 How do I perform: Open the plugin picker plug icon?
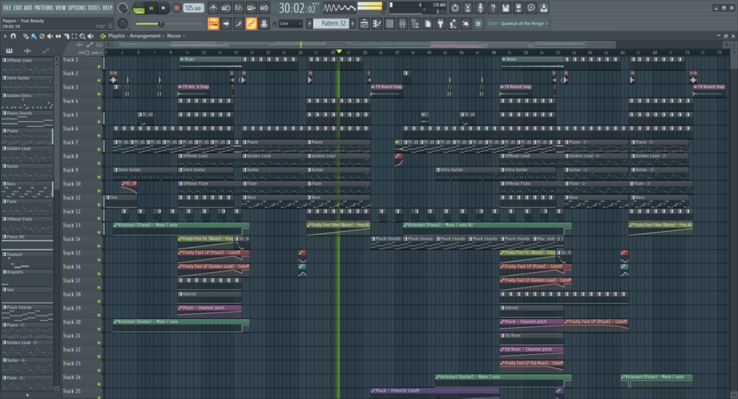441,23
